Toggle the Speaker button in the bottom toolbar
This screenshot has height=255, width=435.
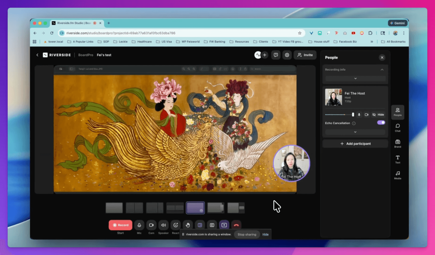pyautogui.click(x=163, y=225)
